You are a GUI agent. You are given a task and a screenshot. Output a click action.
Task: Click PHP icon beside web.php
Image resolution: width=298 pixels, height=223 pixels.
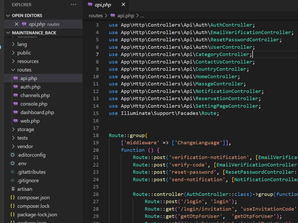point(15,121)
